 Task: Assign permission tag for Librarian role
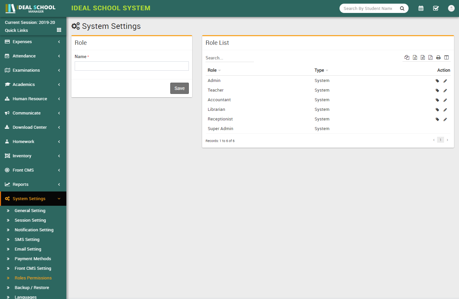[x=437, y=110]
